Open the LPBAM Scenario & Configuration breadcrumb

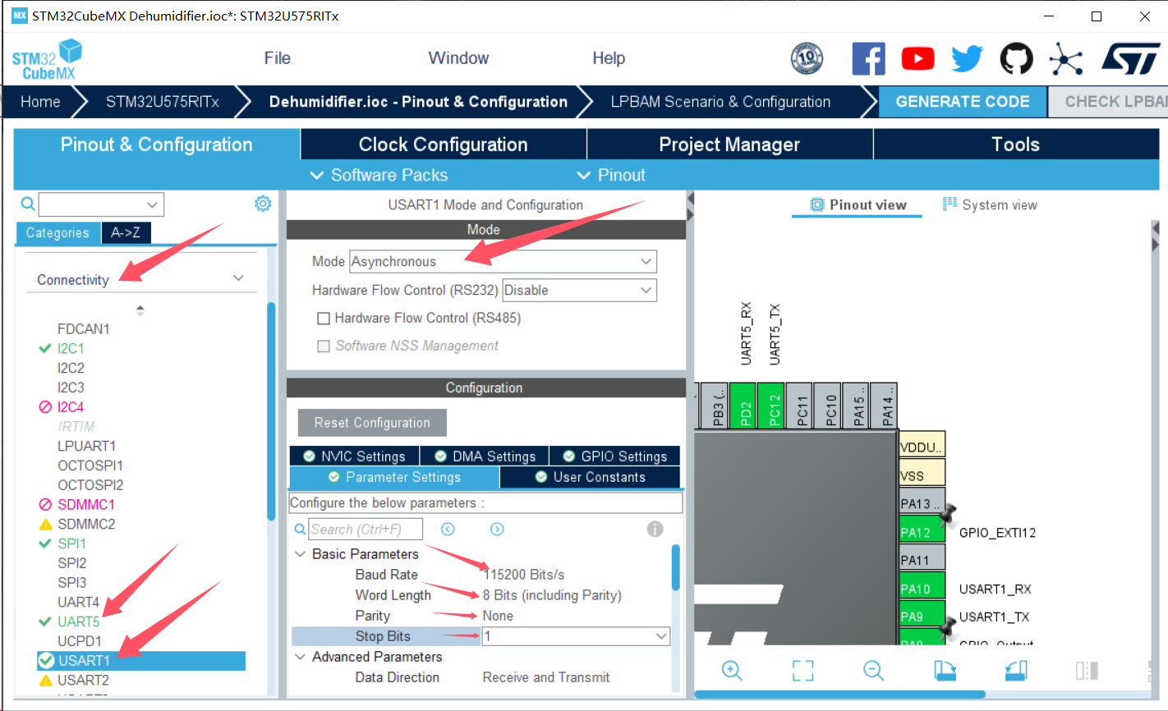click(720, 102)
